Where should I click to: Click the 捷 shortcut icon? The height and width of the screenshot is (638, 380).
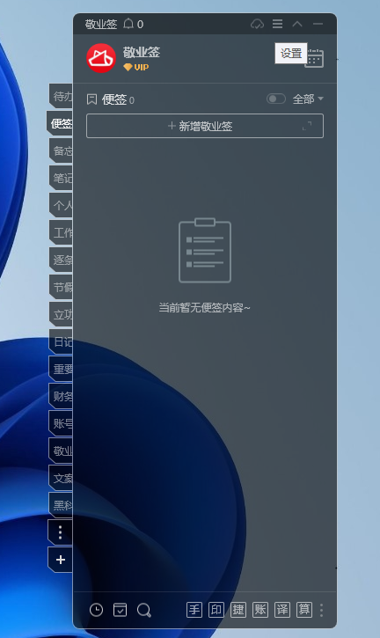tap(238, 610)
